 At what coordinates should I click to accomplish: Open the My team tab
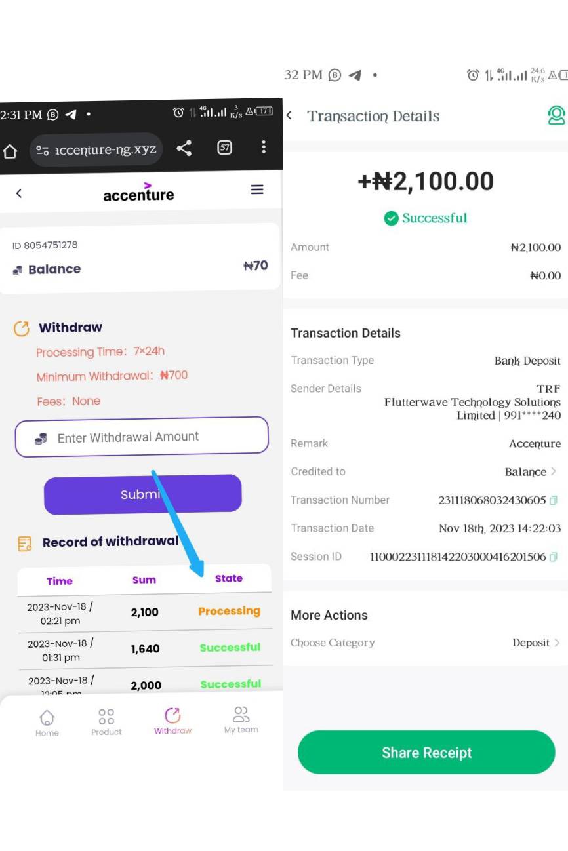pos(241,720)
